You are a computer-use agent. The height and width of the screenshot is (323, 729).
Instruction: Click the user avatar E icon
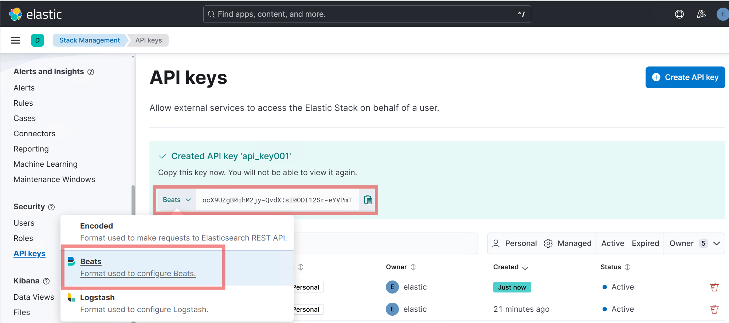[x=722, y=14]
